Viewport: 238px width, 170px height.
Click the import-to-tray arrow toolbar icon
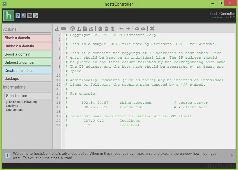[91, 28]
